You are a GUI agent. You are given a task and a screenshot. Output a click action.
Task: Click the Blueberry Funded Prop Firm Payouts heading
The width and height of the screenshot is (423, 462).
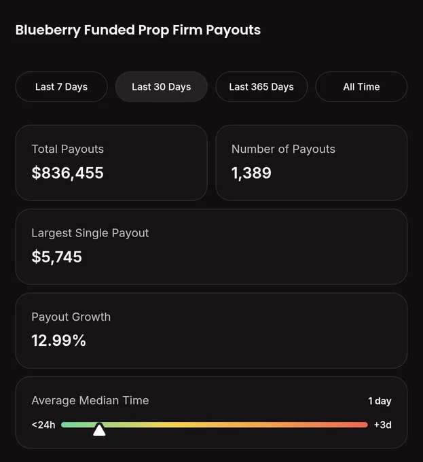pos(138,30)
